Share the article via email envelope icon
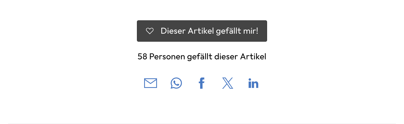 [x=151, y=83]
